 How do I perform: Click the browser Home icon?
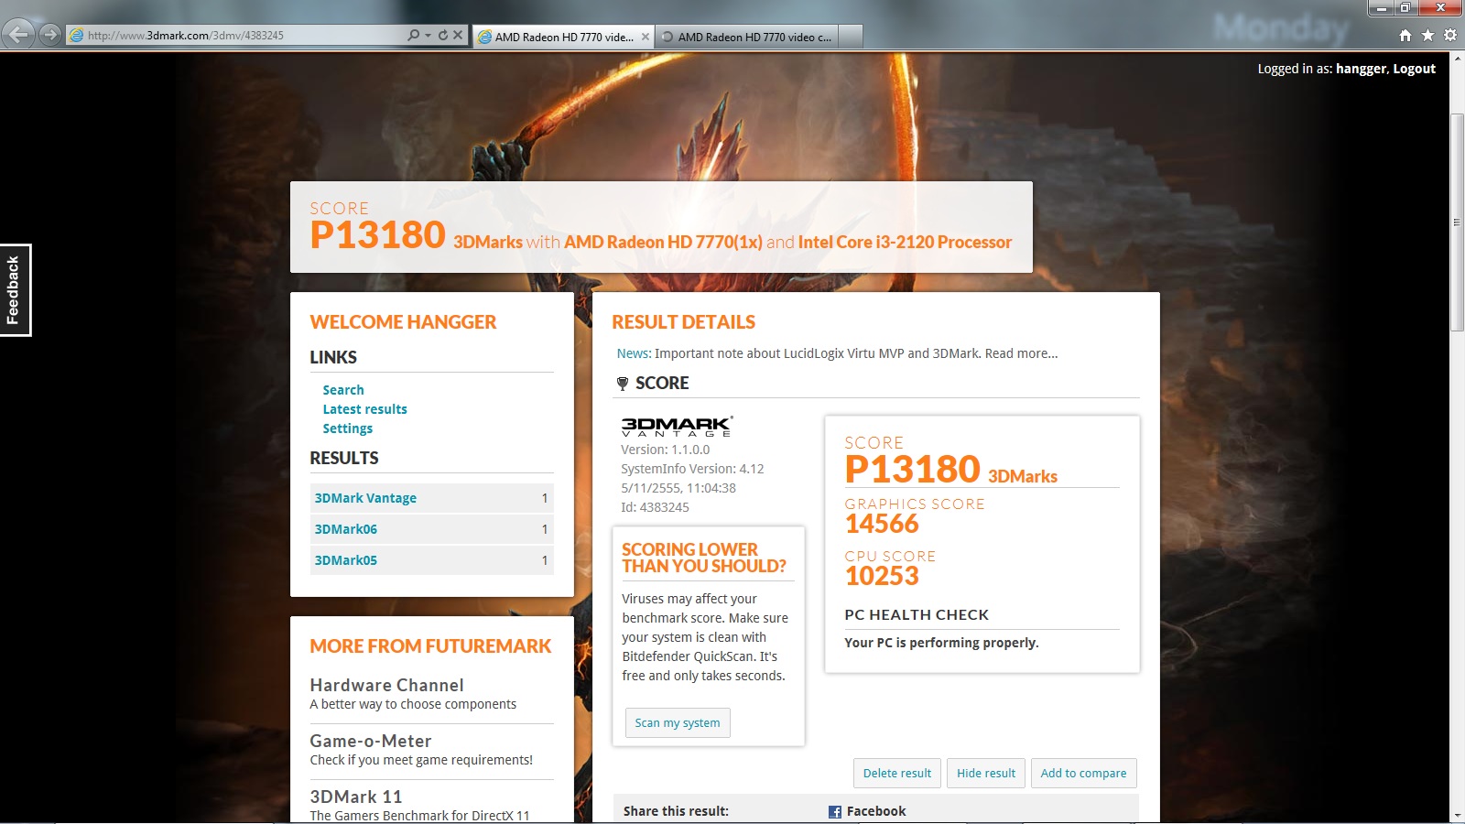[1405, 36]
